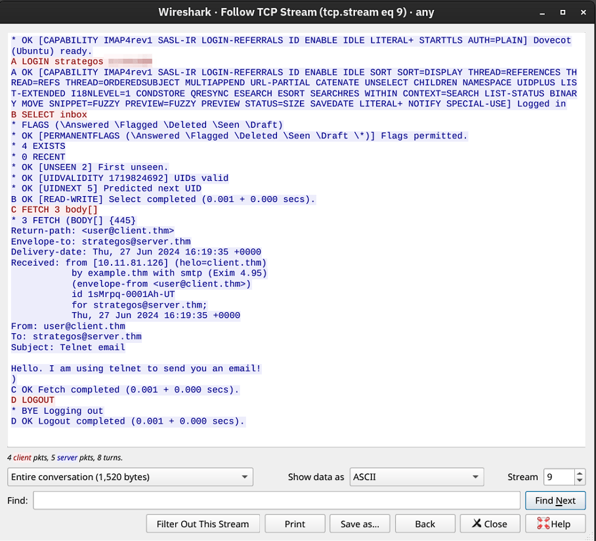Open Help for Follow TCP Stream
This screenshot has height=541, width=596.
pos(555,524)
